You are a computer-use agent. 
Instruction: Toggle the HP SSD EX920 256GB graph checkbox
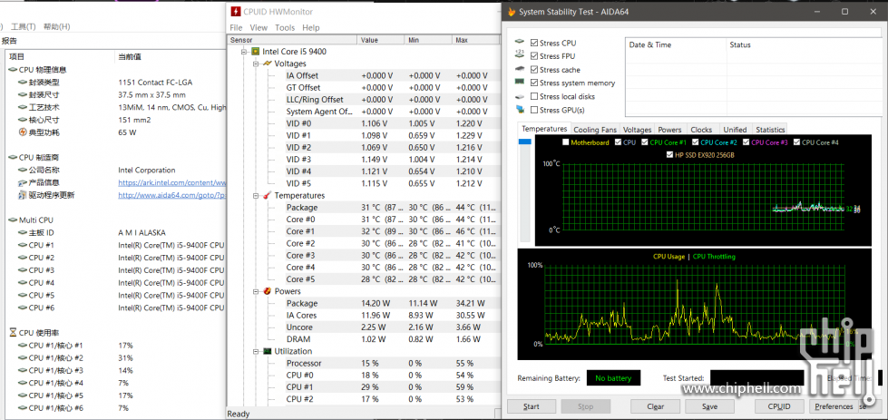(x=670, y=154)
